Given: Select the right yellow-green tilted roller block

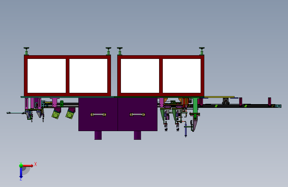Looking at the screenshot, I should (x=70, y=115).
